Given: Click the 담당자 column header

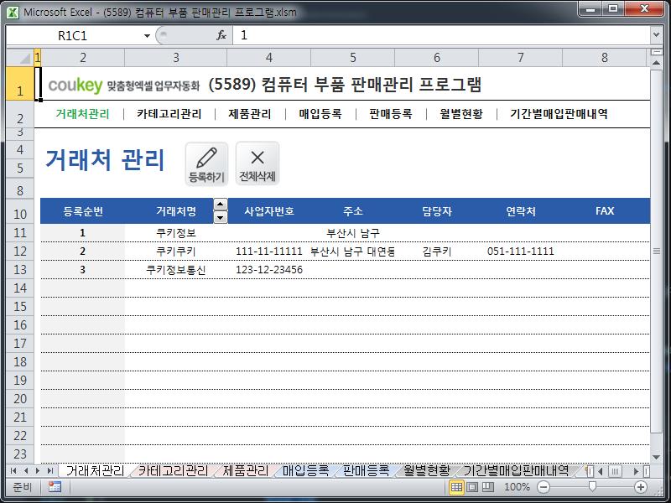Looking at the screenshot, I should [436, 211].
